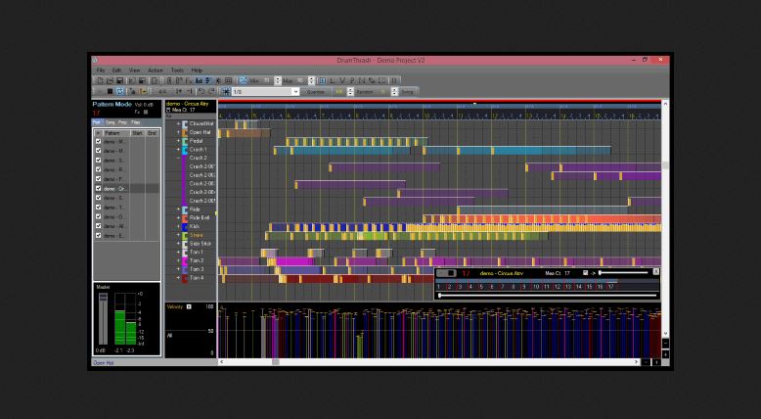Toggle the last demo pattern checkbox
Image resolution: width=761 pixels, height=419 pixels.
[99, 236]
